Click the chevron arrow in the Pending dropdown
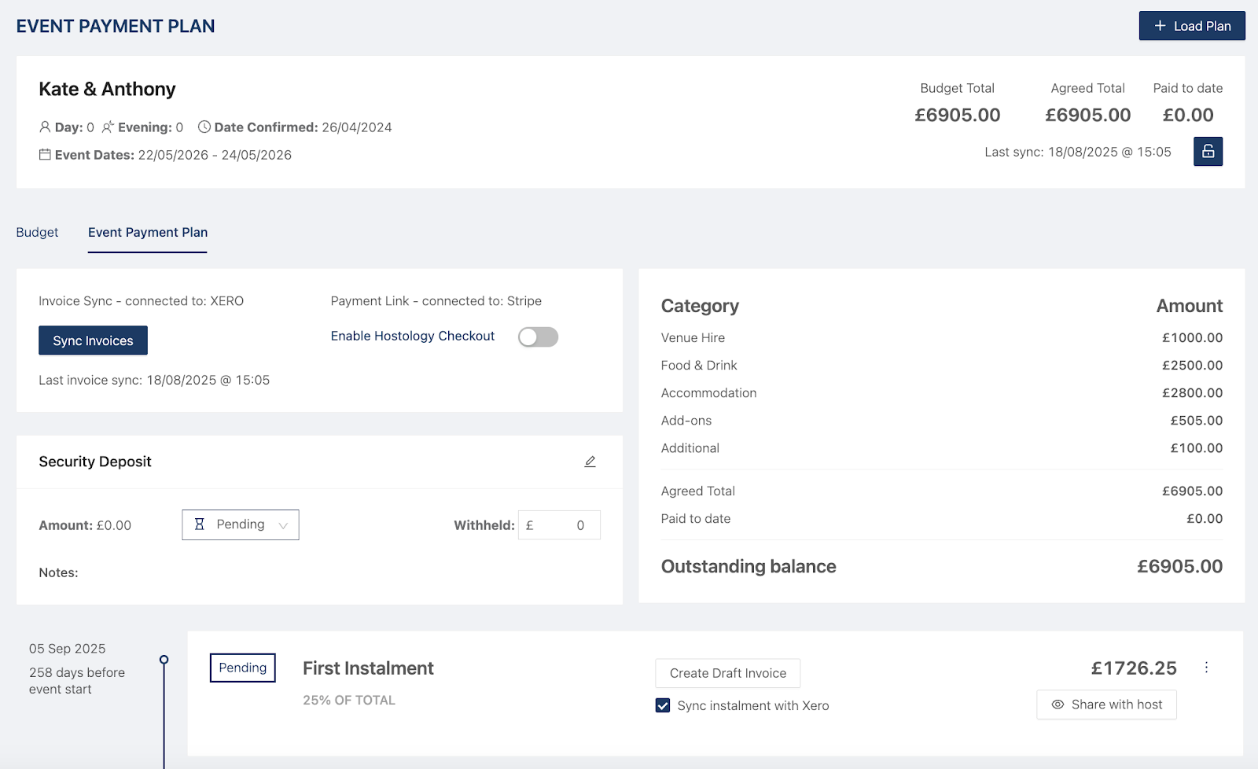 [x=283, y=525]
